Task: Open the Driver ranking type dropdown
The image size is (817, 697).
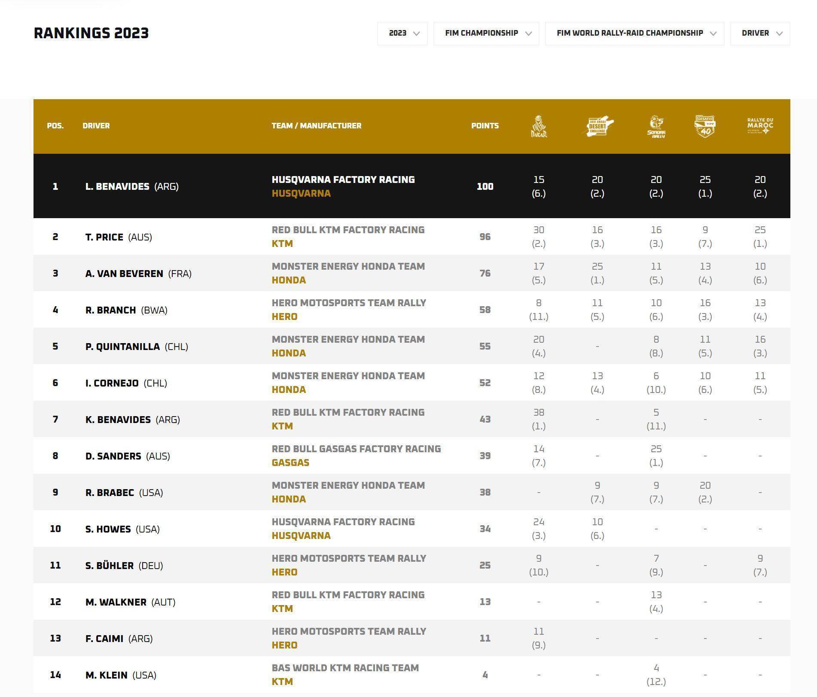Action: pos(760,33)
